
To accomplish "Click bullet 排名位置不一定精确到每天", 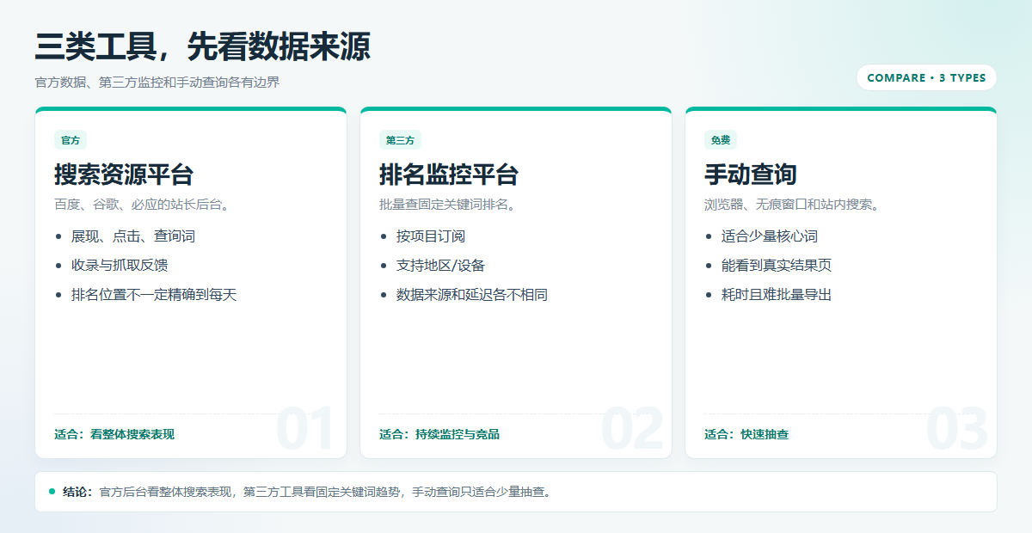I will 154,295.
